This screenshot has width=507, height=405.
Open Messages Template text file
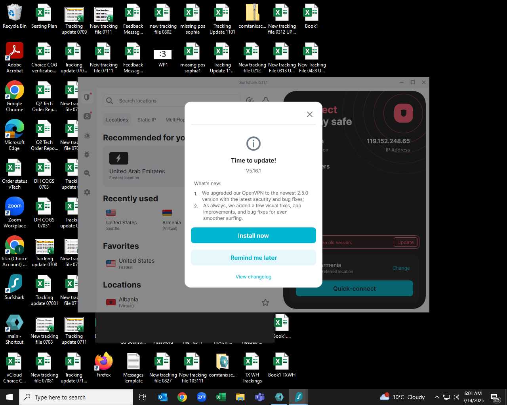pyautogui.click(x=133, y=368)
